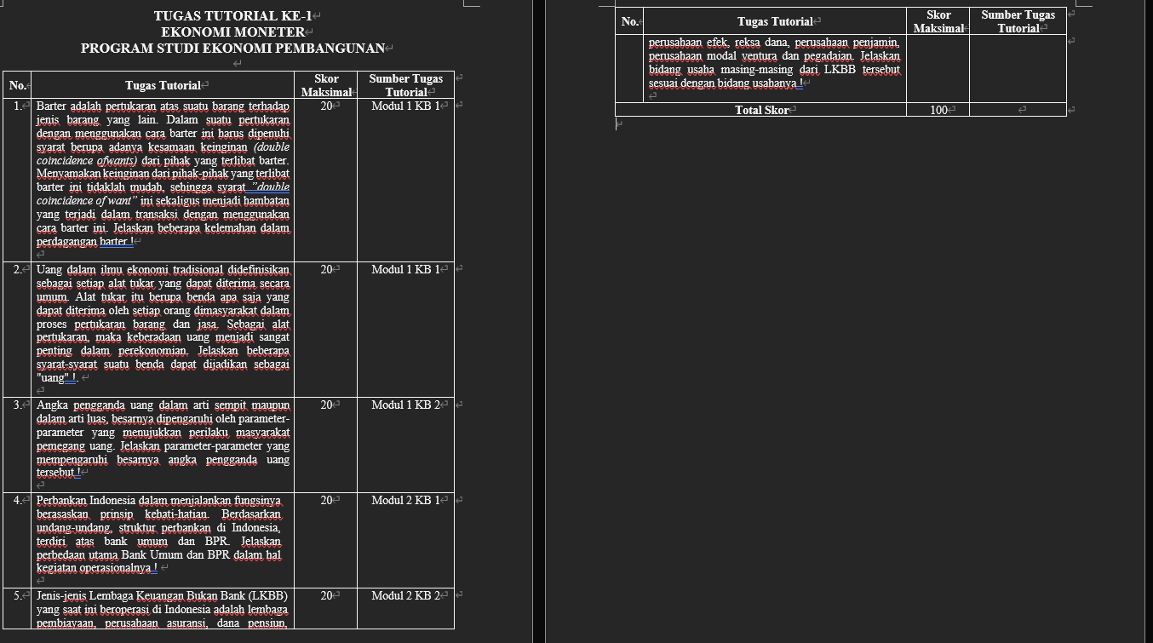This screenshot has width=1153, height=643.
Task: Click 'Sumber Tugas Tutorial' header on left page
Action: pyautogui.click(x=405, y=85)
